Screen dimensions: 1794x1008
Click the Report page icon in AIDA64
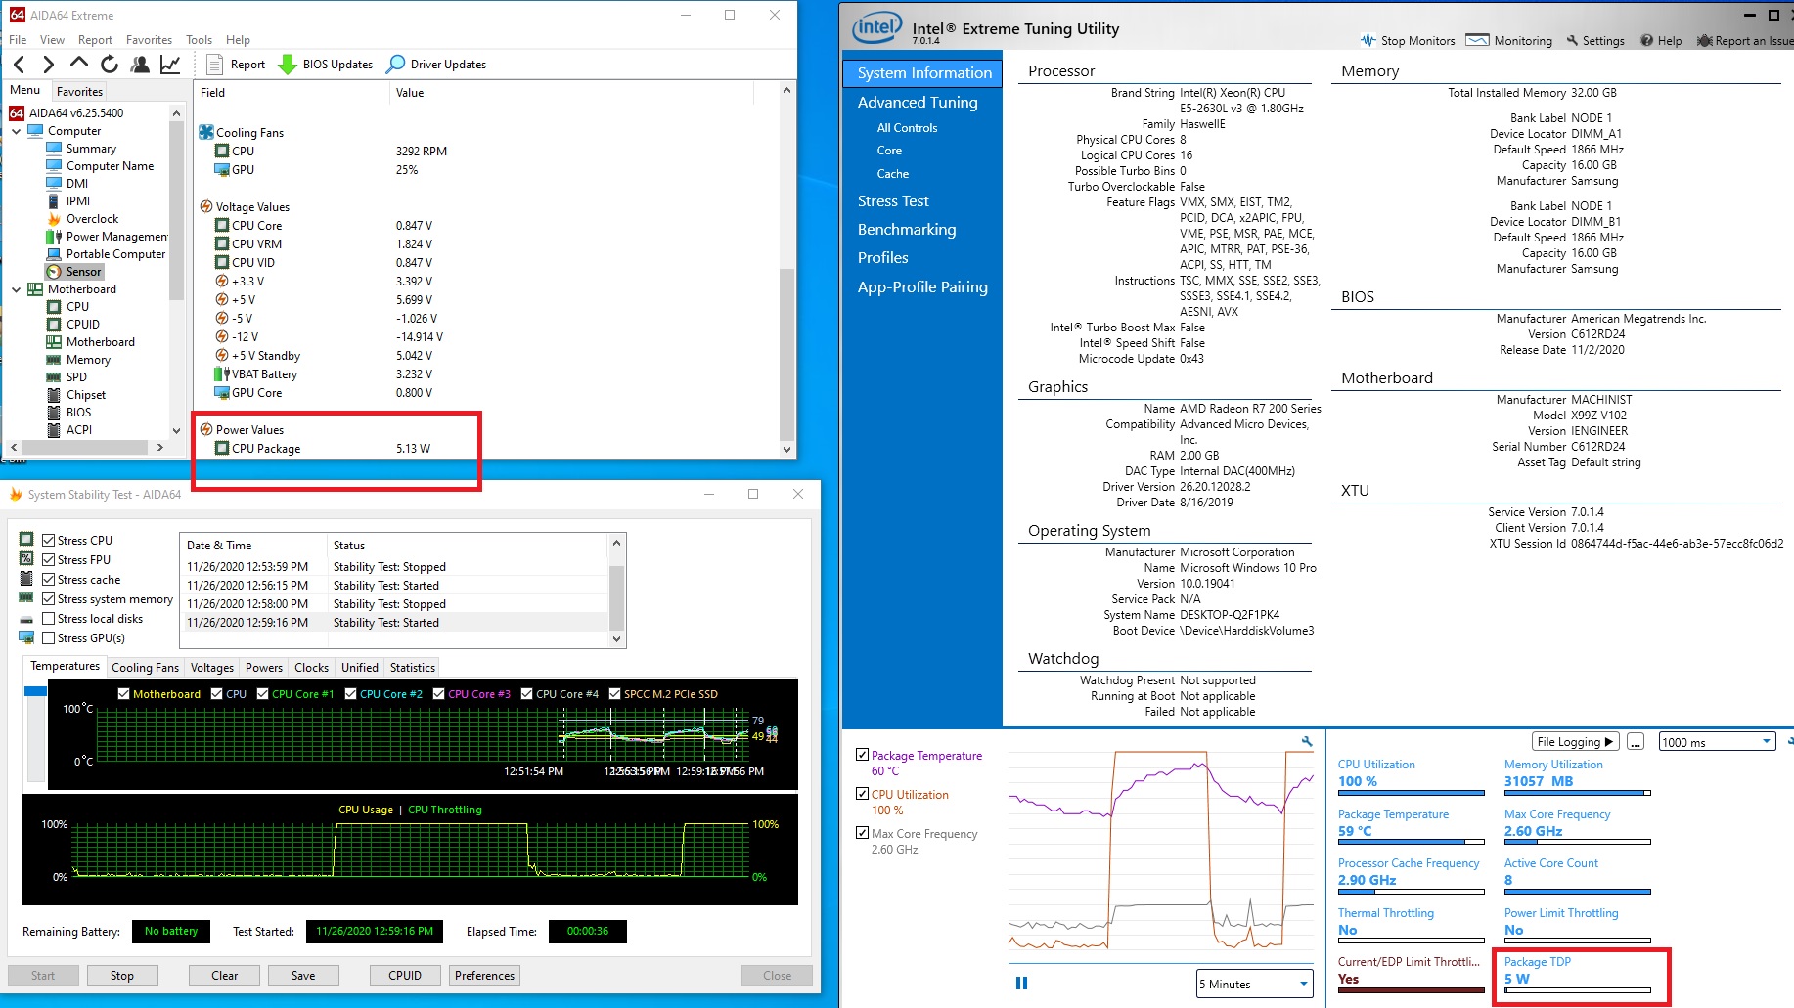coord(215,65)
